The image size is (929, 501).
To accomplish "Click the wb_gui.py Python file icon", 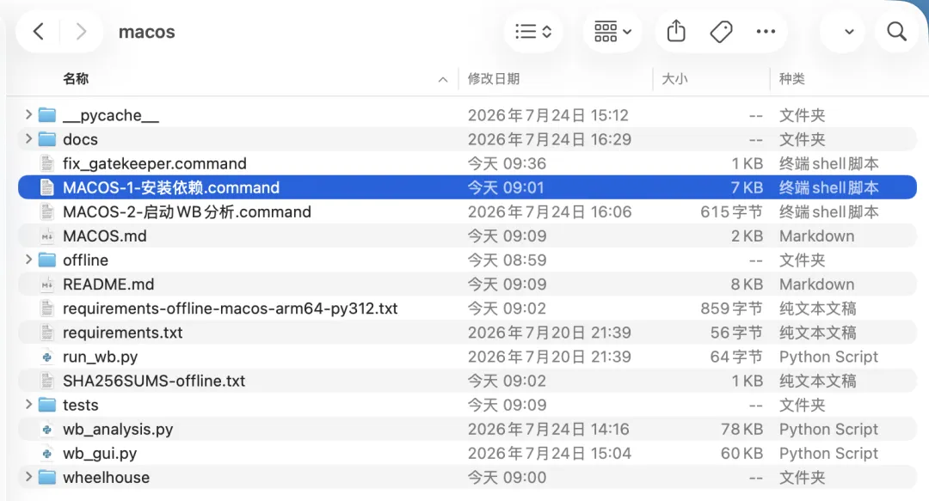I will pos(46,453).
